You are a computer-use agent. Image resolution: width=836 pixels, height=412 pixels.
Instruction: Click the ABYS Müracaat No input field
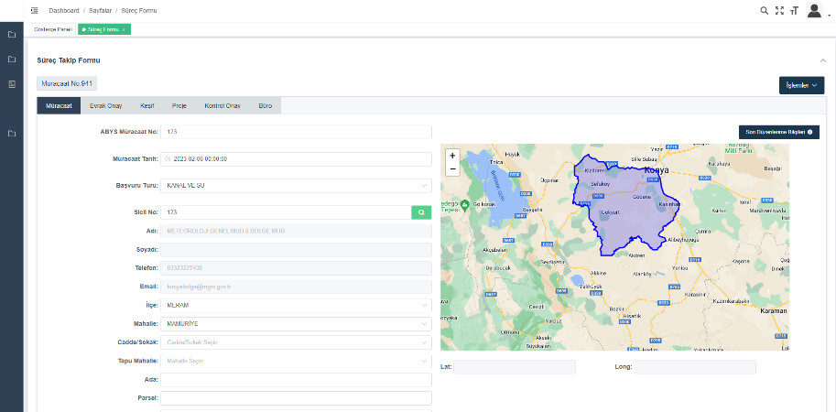[x=295, y=132]
